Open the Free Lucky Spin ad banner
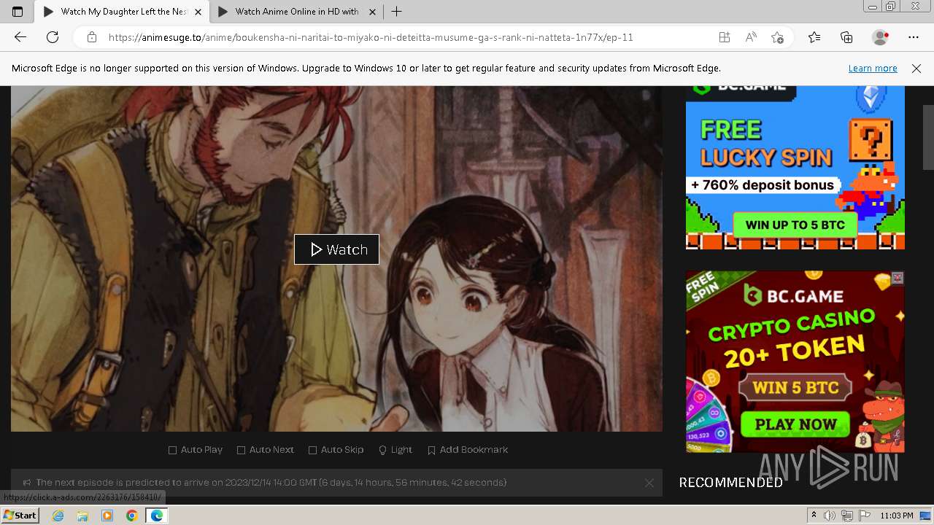Image resolution: width=934 pixels, height=525 pixels. tap(795, 168)
